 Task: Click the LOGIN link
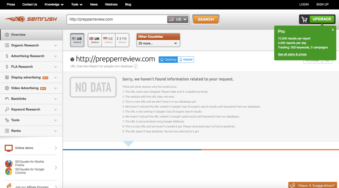click(x=304, y=4)
